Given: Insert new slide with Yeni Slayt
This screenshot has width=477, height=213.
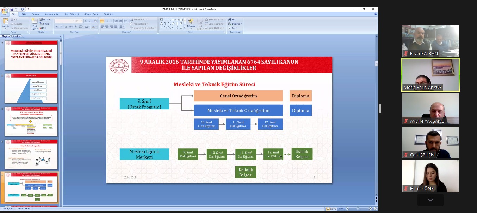Looking at the screenshot, I should click(35, 22).
